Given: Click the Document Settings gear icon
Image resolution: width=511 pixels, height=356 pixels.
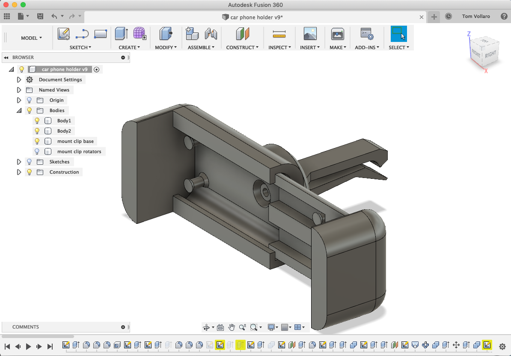Looking at the screenshot, I should tap(30, 80).
